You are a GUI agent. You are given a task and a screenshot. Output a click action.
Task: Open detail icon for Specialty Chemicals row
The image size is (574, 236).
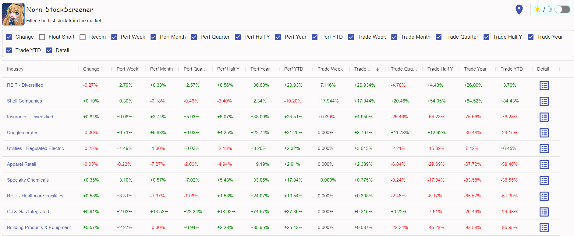click(x=544, y=180)
